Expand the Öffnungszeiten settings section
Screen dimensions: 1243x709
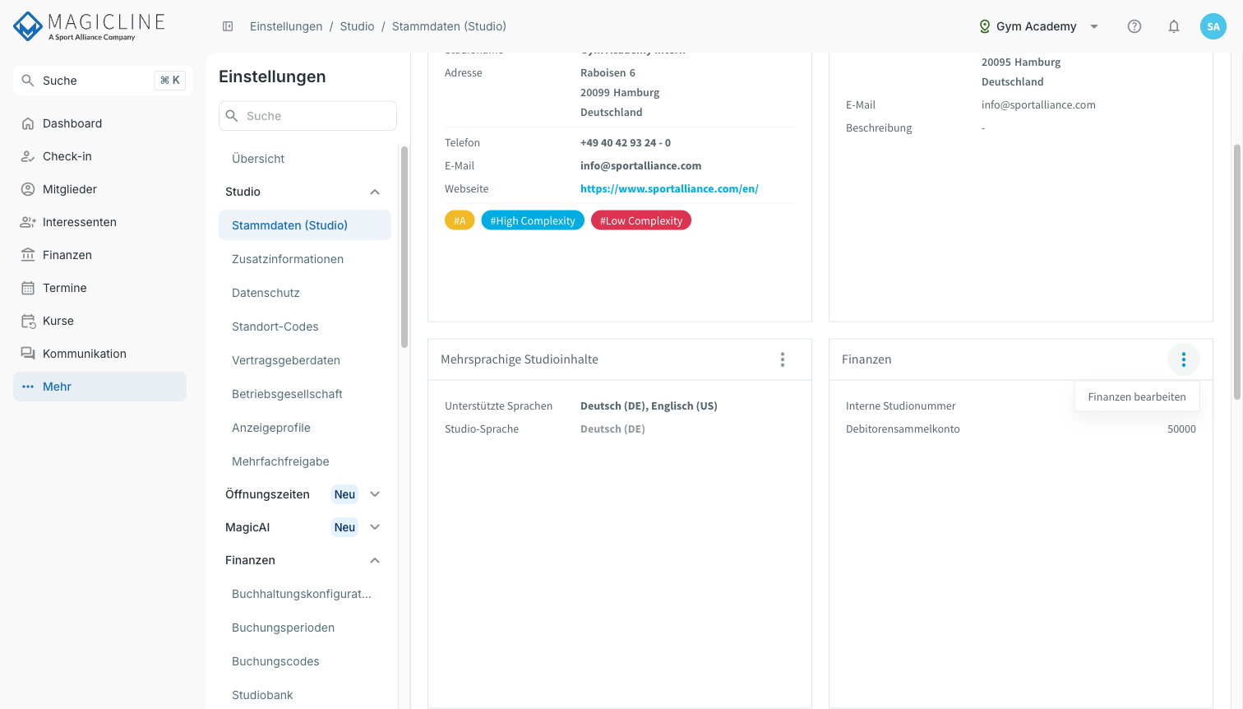(375, 494)
